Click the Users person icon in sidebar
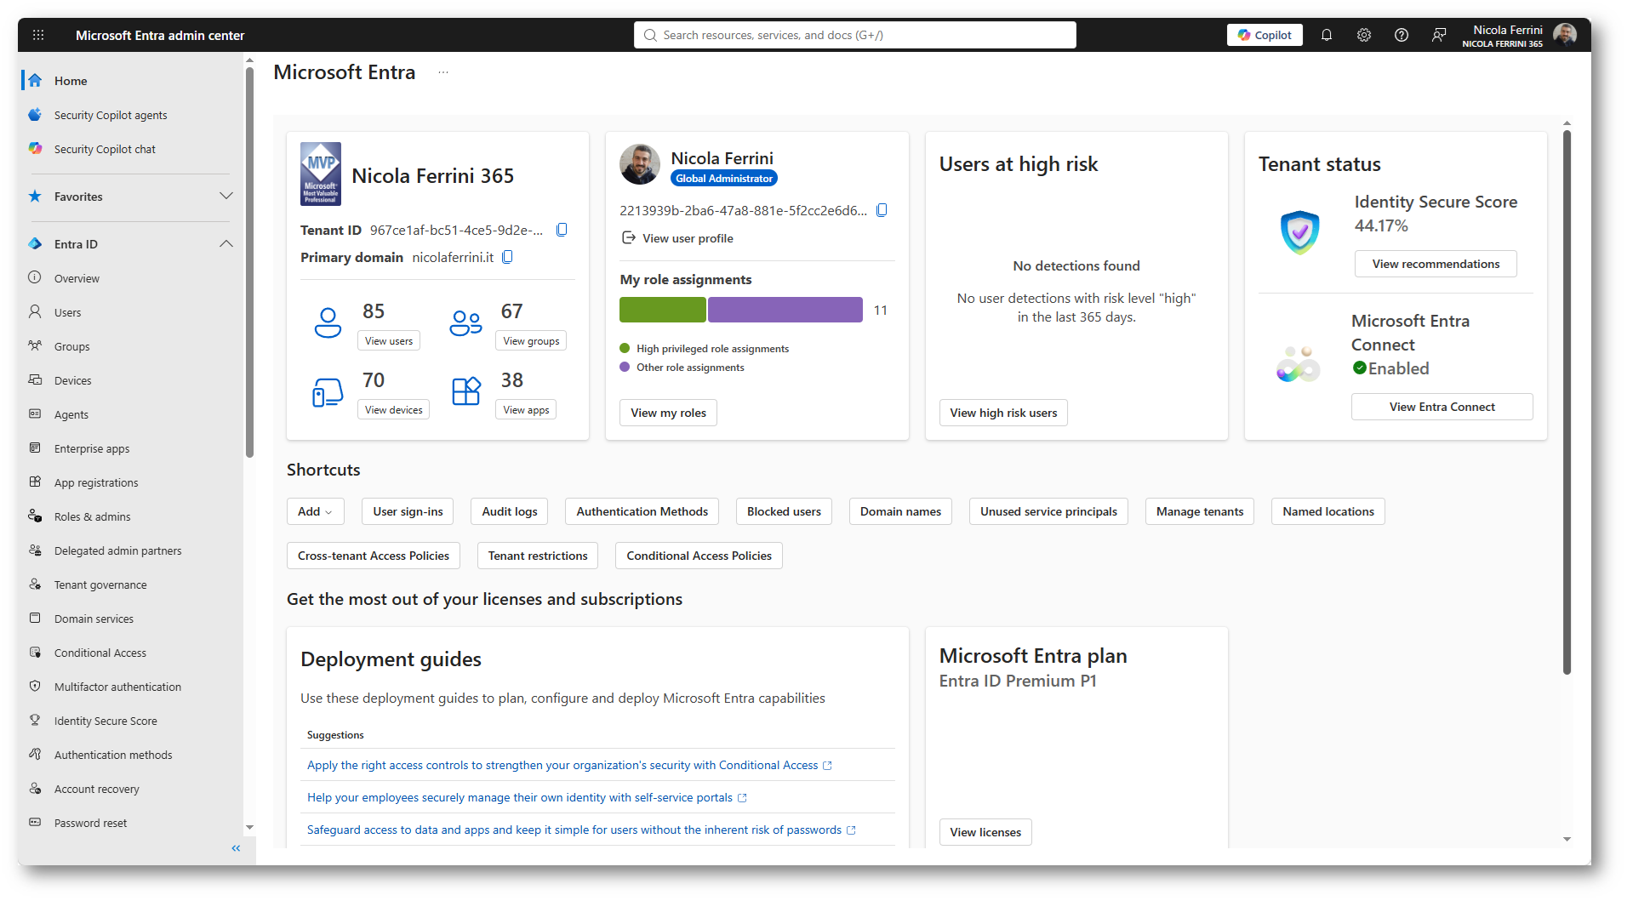Image resolution: width=1627 pixels, height=901 pixels. coord(35,311)
